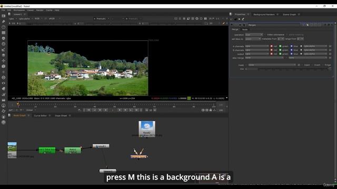Collapse the Merge1 properties panel arrow

click(232, 25)
